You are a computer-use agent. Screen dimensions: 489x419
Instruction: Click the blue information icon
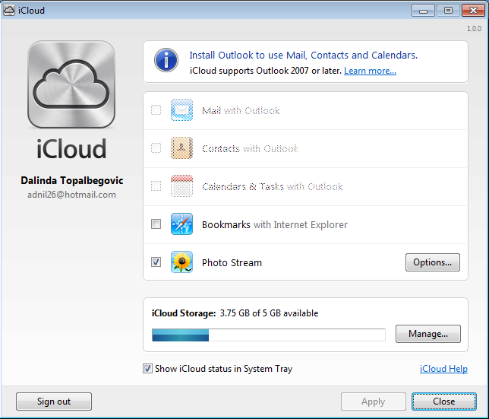pos(166,60)
